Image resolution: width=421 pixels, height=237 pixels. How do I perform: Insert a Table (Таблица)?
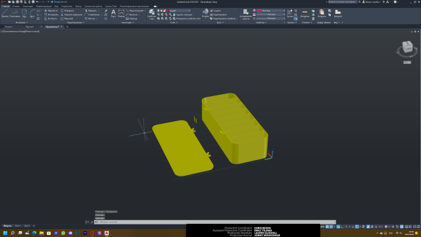132,18
